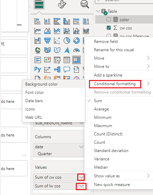Select the line and clustered column chart
This screenshot has height=195, width=153.
76,31
